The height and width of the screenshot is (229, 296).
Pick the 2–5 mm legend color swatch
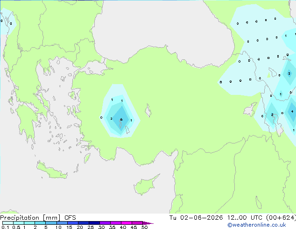40,223
